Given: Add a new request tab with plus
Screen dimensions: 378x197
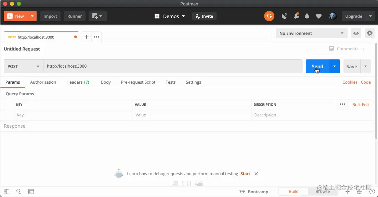Looking at the screenshot, I should (x=86, y=37).
